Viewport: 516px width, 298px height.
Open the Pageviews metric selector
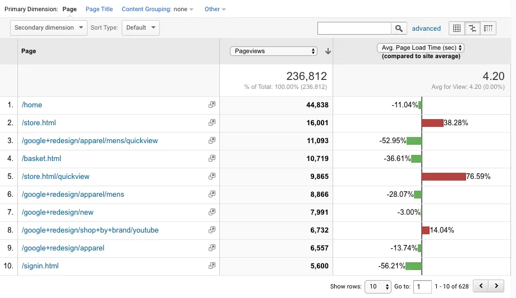coord(274,51)
